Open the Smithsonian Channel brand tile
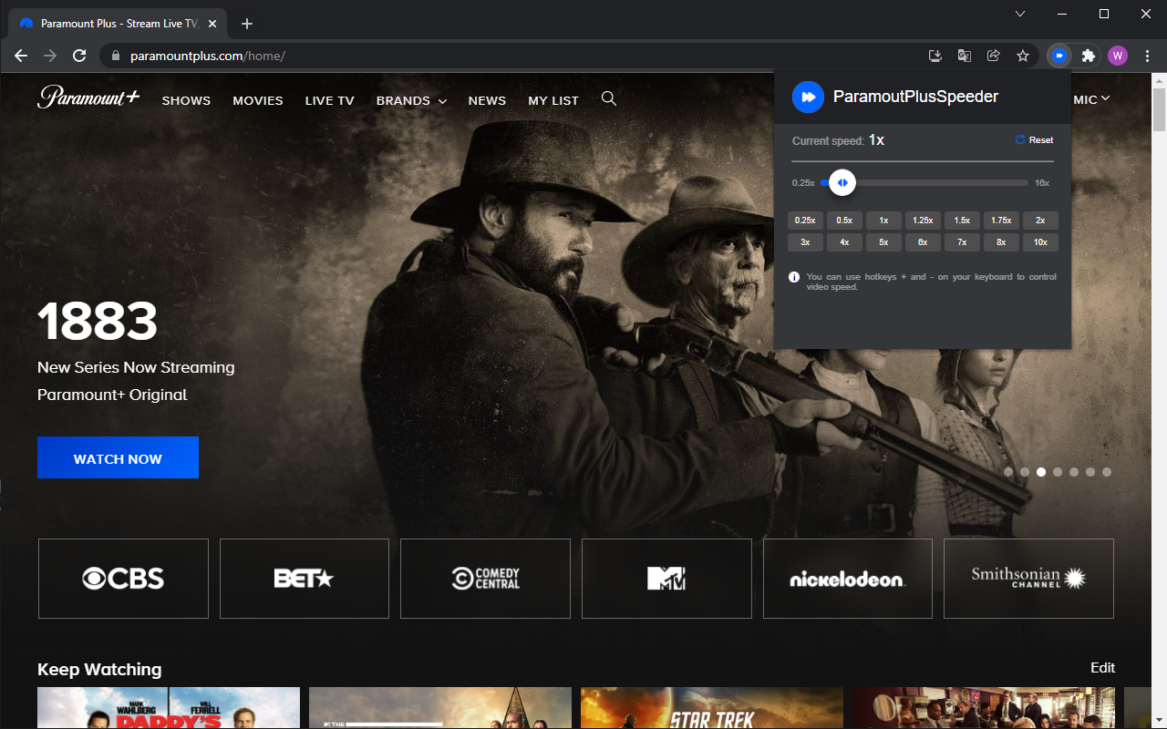The width and height of the screenshot is (1167, 729). (1028, 579)
